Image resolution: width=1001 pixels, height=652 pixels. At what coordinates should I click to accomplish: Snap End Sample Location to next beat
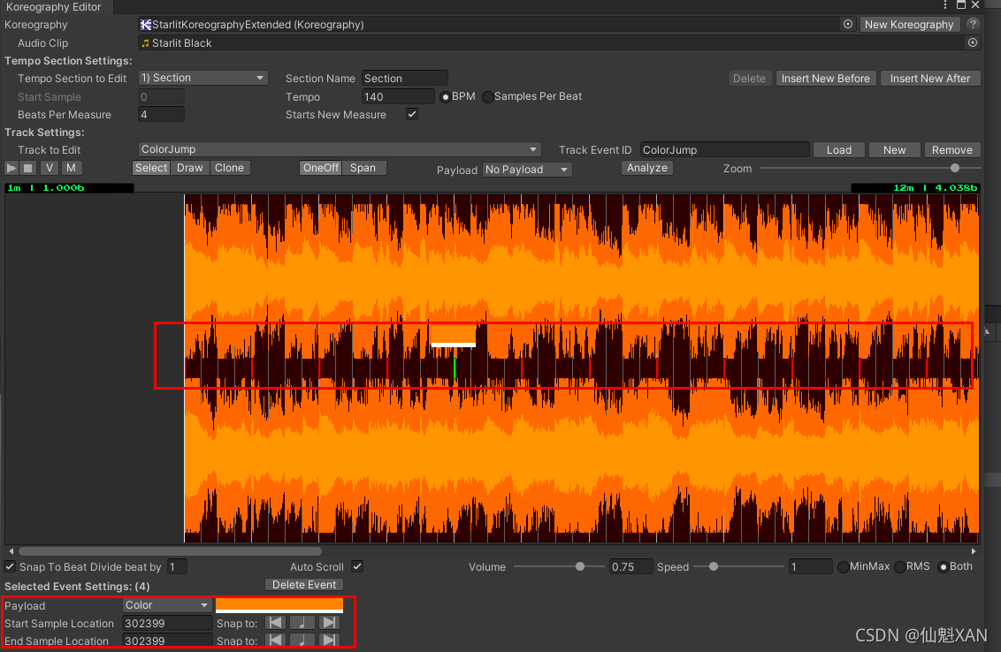click(x=329, y=641)
